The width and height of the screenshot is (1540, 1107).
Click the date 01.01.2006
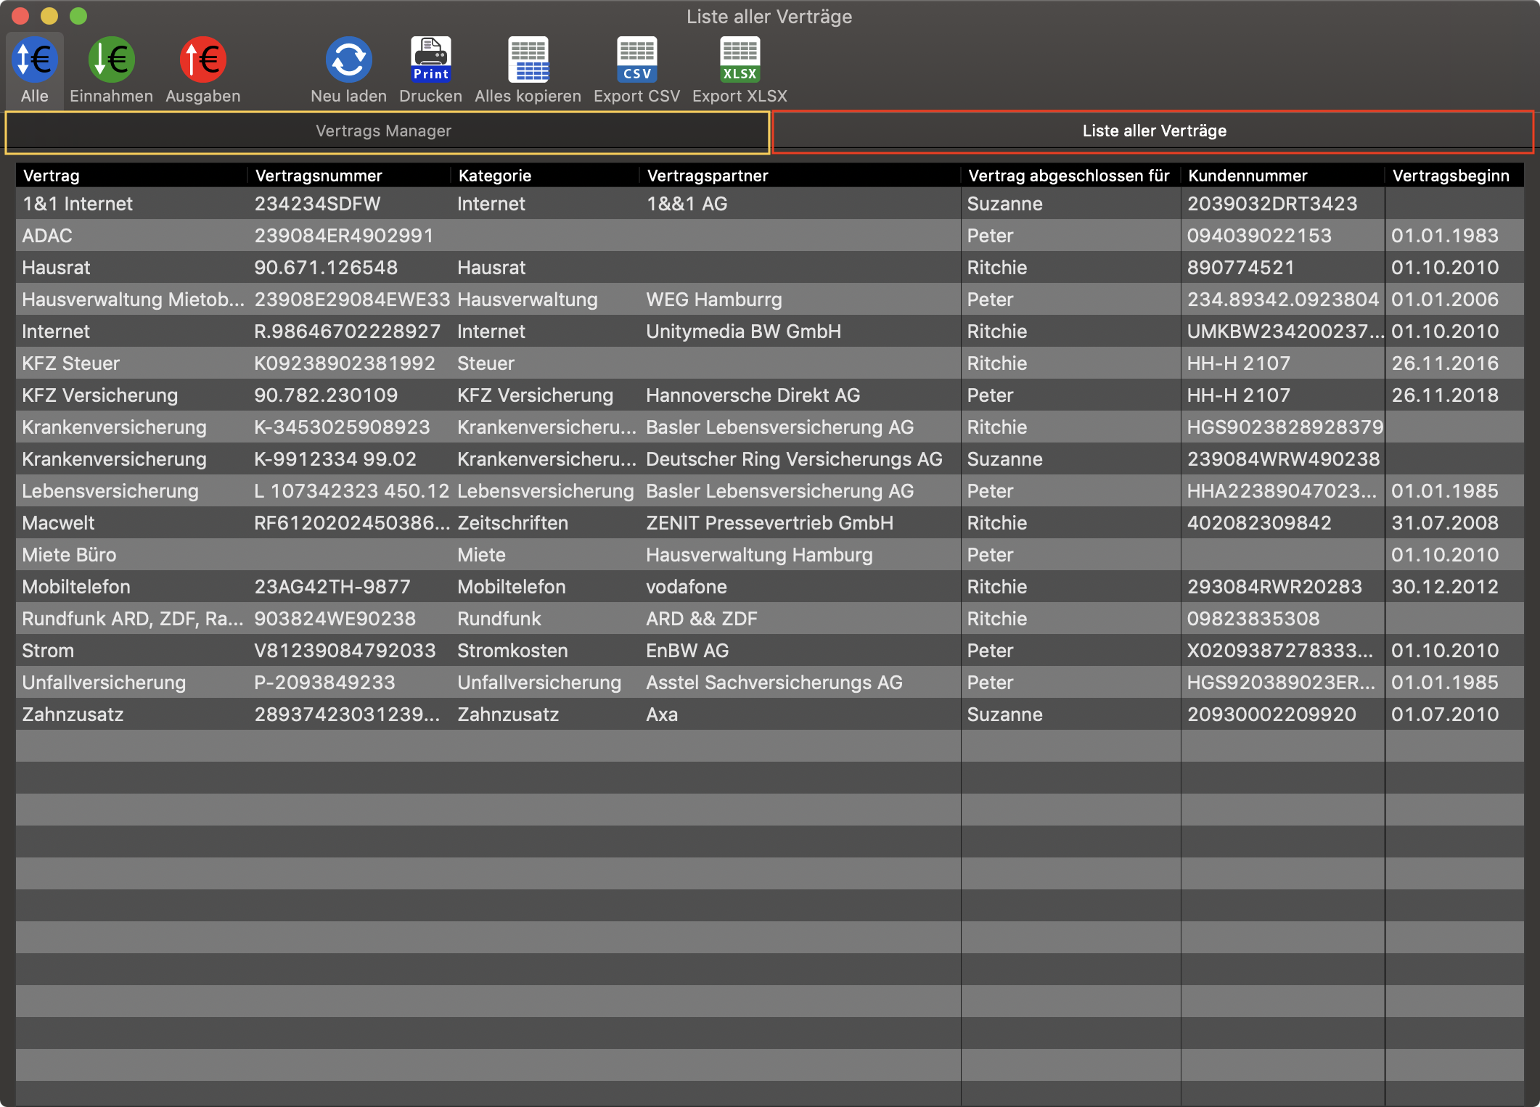pos(1445,300)
